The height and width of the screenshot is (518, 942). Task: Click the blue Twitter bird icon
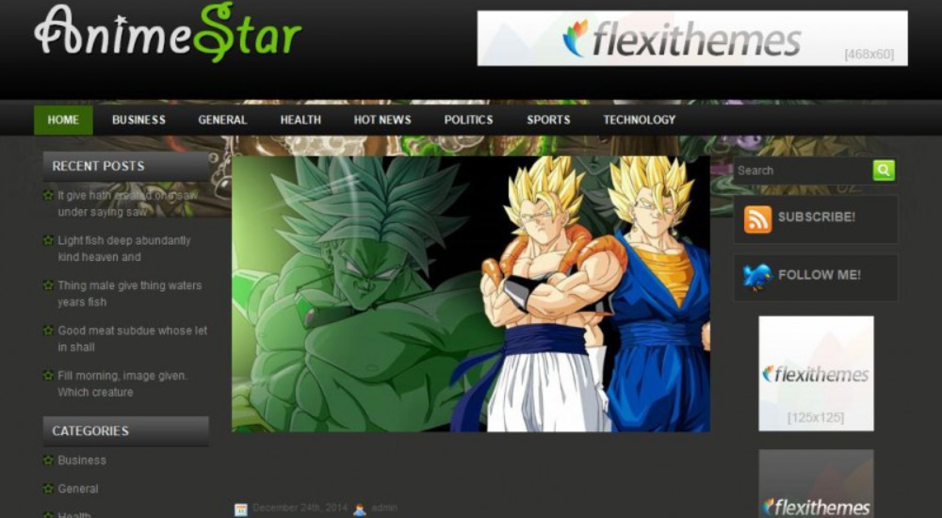(x=757, y=277)
